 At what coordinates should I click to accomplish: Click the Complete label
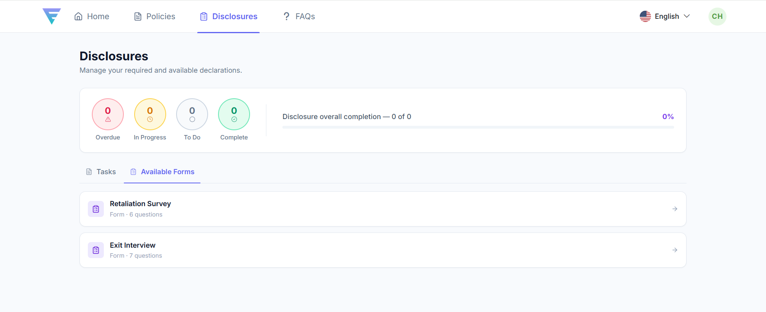tap(234, 137)
